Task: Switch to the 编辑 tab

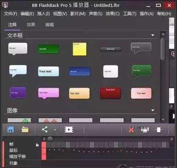Action: point(49,25)
